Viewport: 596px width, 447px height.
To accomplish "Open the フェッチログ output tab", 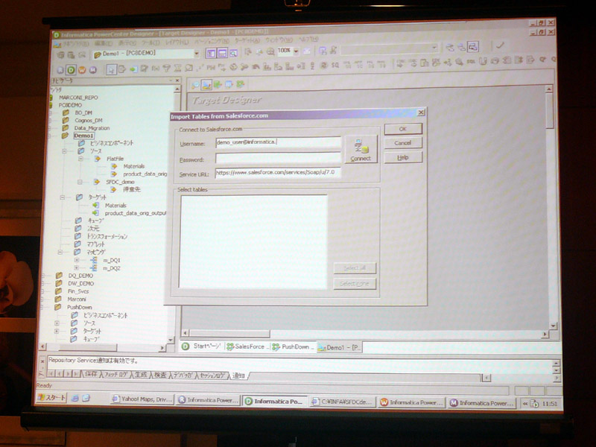I will coord(116,375).
